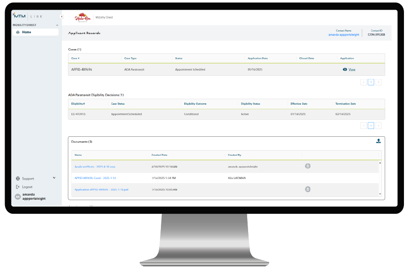
Task: Click the down arrow on Documents scrollbar
Action: pos(380,193)
